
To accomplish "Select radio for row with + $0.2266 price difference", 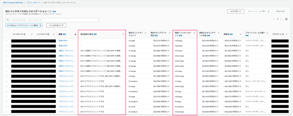I will (x=6, y=112).
